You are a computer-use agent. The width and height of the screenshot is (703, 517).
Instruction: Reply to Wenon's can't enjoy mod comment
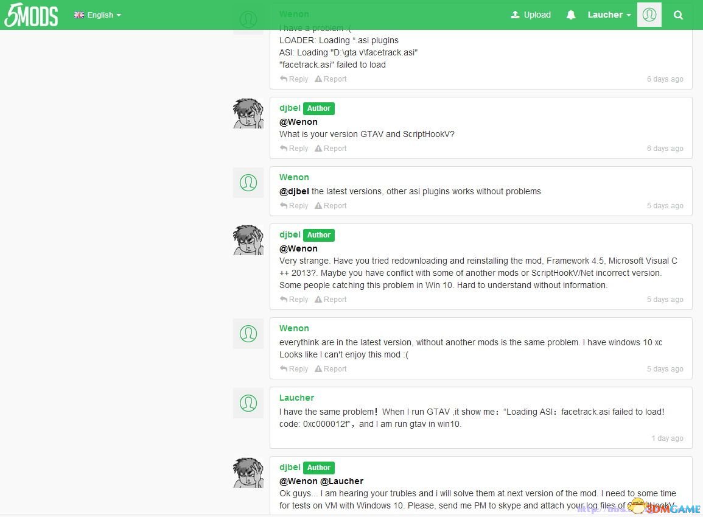click(294, 369)
